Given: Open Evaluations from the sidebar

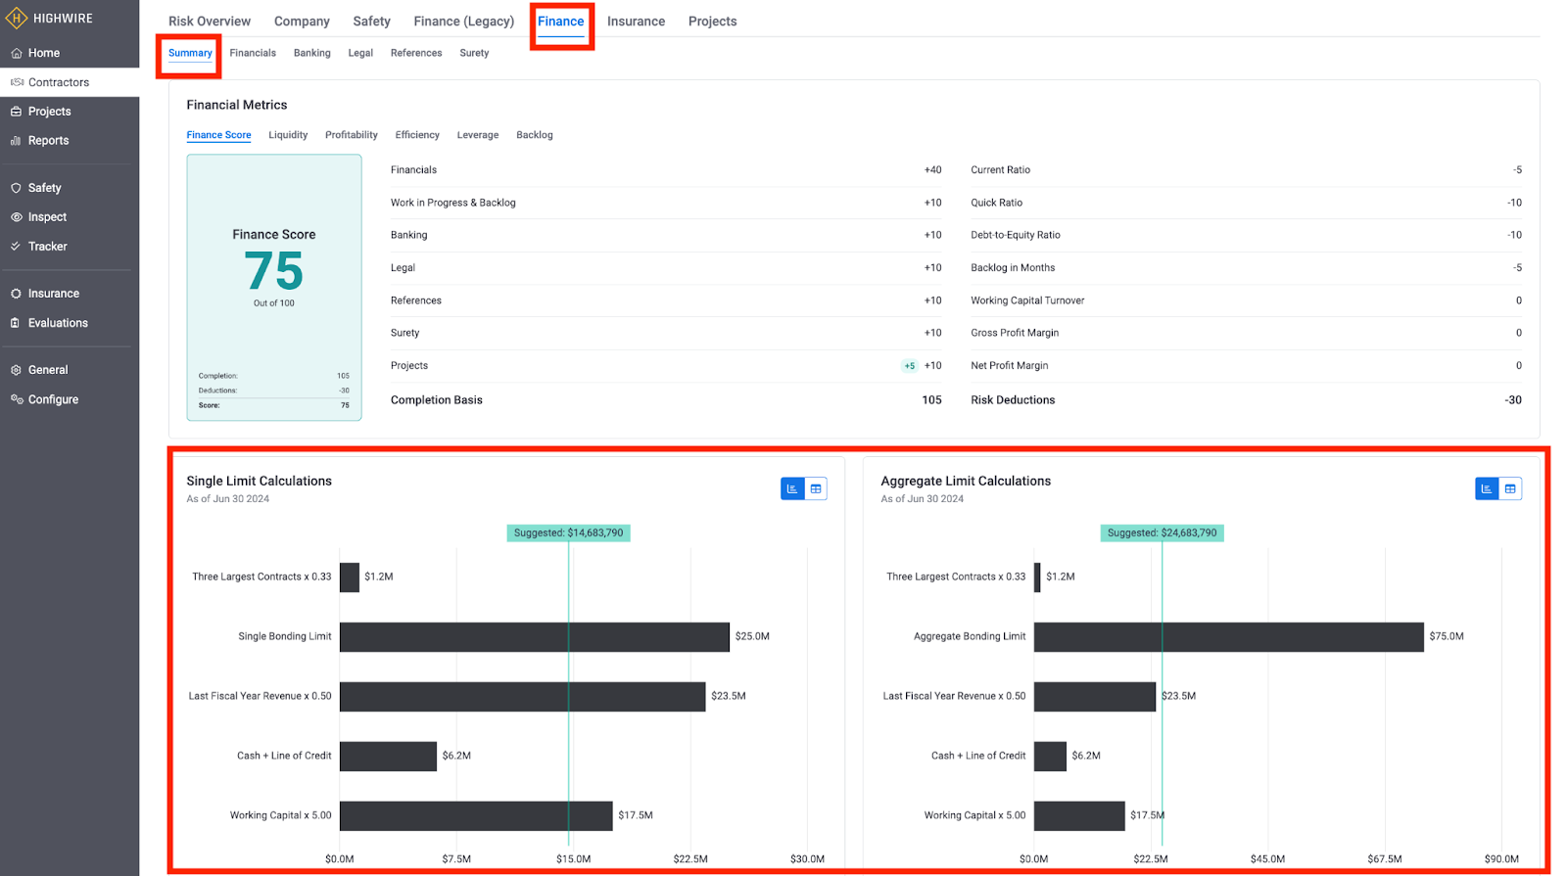Looking at the screenshot, I should tap(58, 323).
